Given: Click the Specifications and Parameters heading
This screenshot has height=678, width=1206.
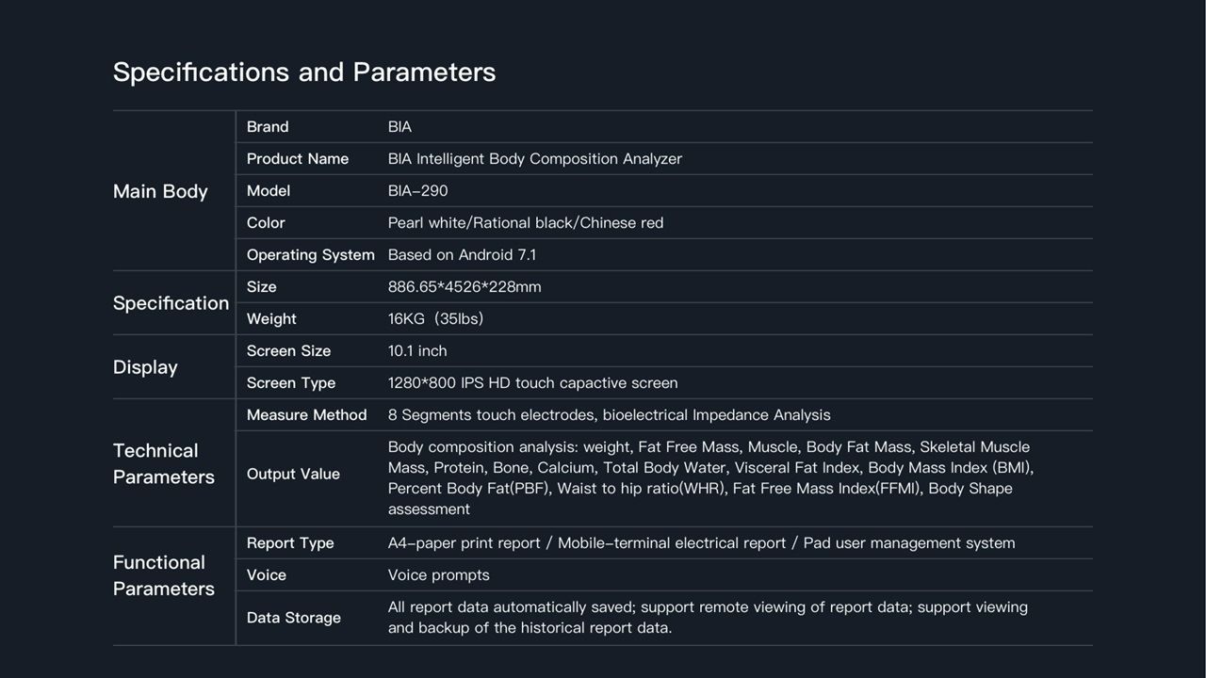Looking at the screenshot, I should [303, 73].
